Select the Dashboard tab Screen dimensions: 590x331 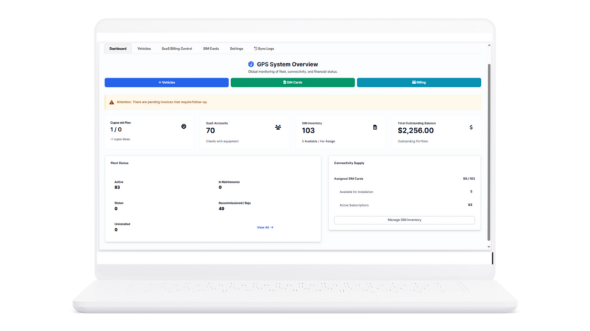point(117,48)
